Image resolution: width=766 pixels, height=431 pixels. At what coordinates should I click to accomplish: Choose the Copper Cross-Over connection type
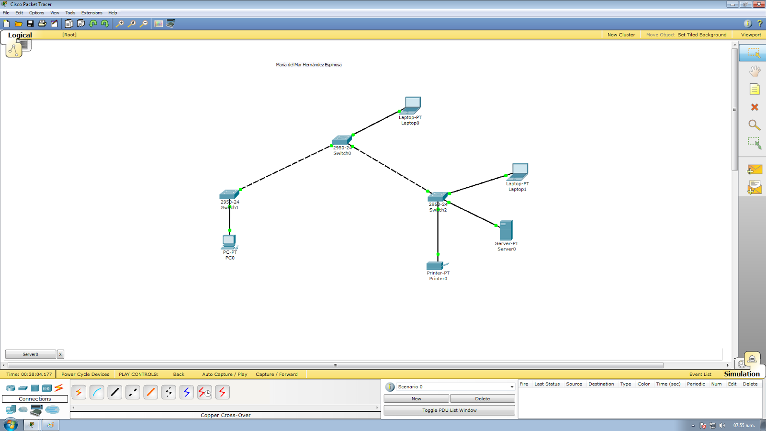coord(132,392)
